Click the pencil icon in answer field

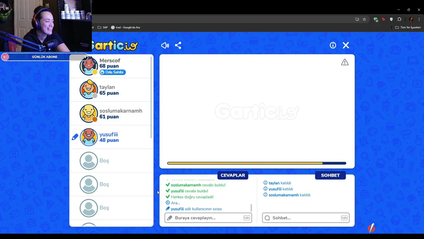(170, 218)
